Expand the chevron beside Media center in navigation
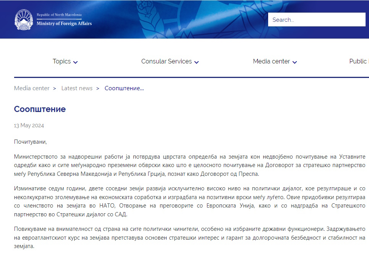 click(x=295, y=62)
